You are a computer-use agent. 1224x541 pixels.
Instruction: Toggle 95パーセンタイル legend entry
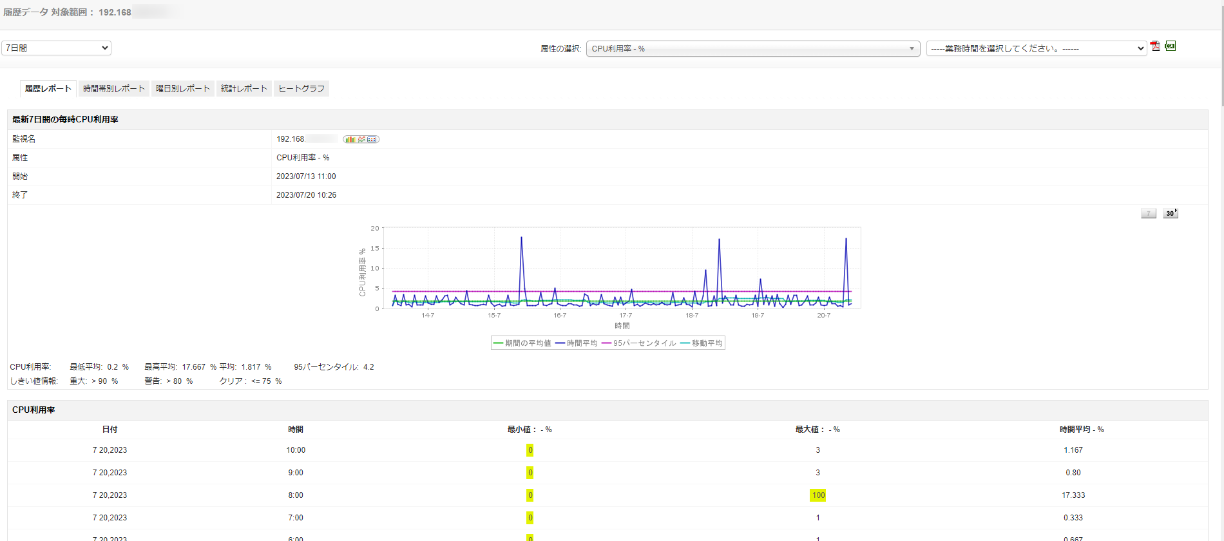639,343
